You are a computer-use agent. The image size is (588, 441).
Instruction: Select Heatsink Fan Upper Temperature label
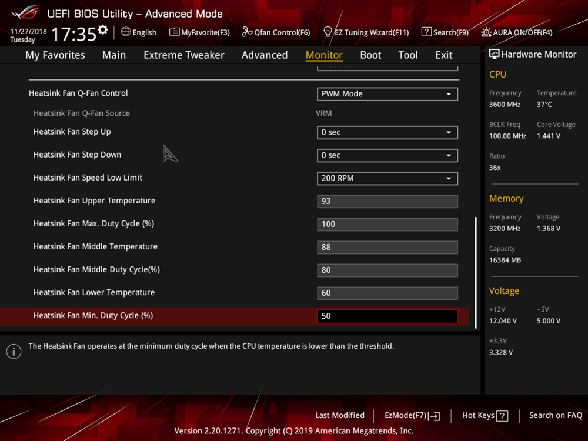pyautogui.click(x=94, y=201)
